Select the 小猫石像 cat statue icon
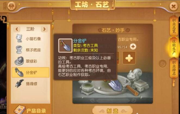This screenshot has width=180, height=114. 19,38
